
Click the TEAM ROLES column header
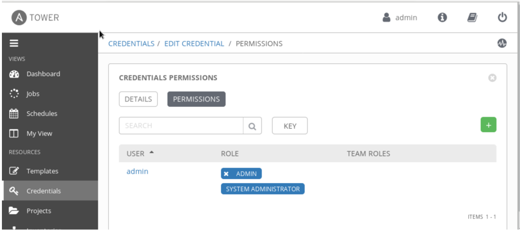pos(368,153)
